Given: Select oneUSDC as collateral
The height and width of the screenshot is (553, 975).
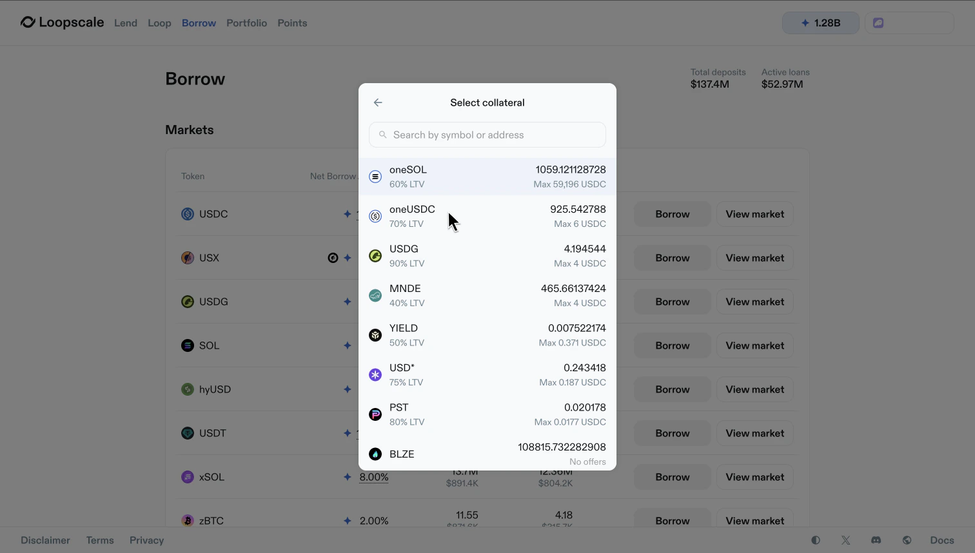Looking at the screenshot, I should (x=488, y=217).
